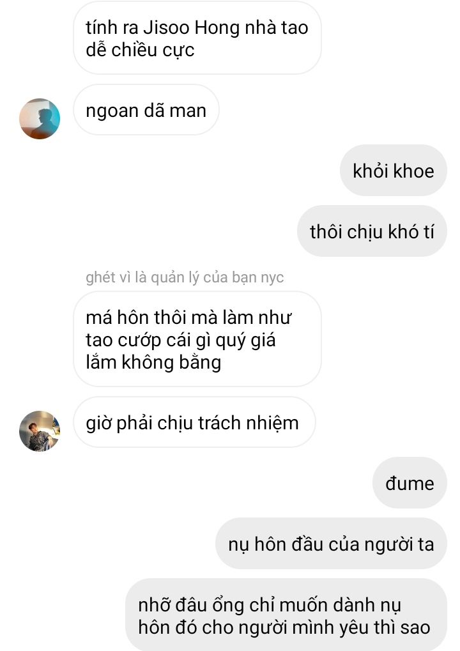The width and height of the screenshot is (460, 651).
Task: View profile photo with dark silhouette on blue
Action: click(x=40, y=119)
